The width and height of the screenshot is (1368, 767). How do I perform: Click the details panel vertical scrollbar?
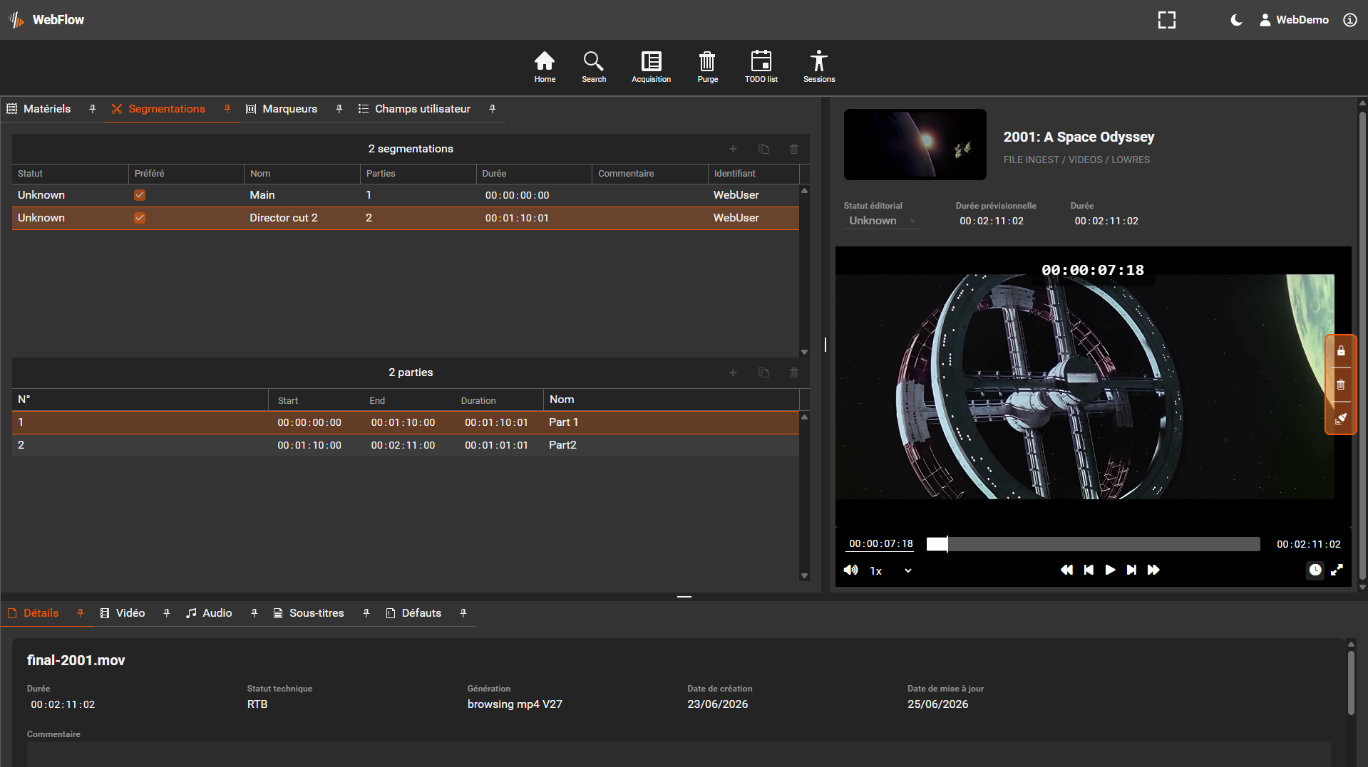click(1351, 683)
